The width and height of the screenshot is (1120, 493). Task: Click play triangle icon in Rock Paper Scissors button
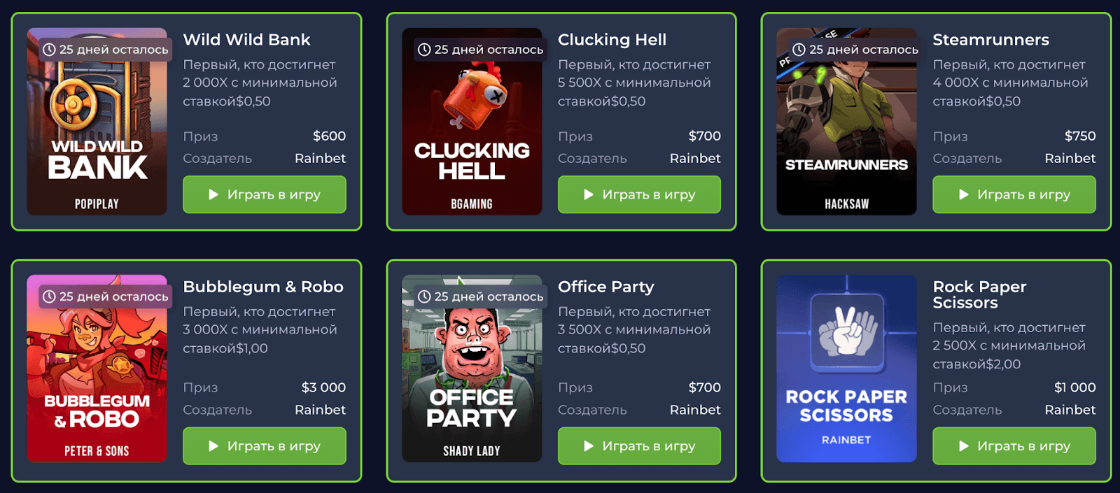964,446
